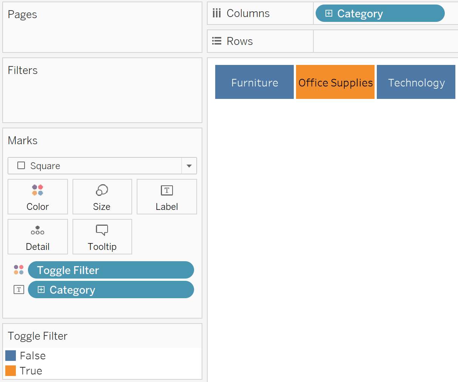Click the empty Rows shelf area
Image resolution: width=458 pixels, height=382 pixels.
pos(386,41)
